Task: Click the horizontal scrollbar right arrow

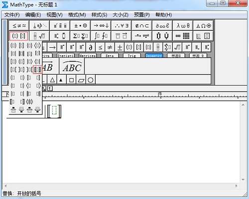Action: (236, 186)
